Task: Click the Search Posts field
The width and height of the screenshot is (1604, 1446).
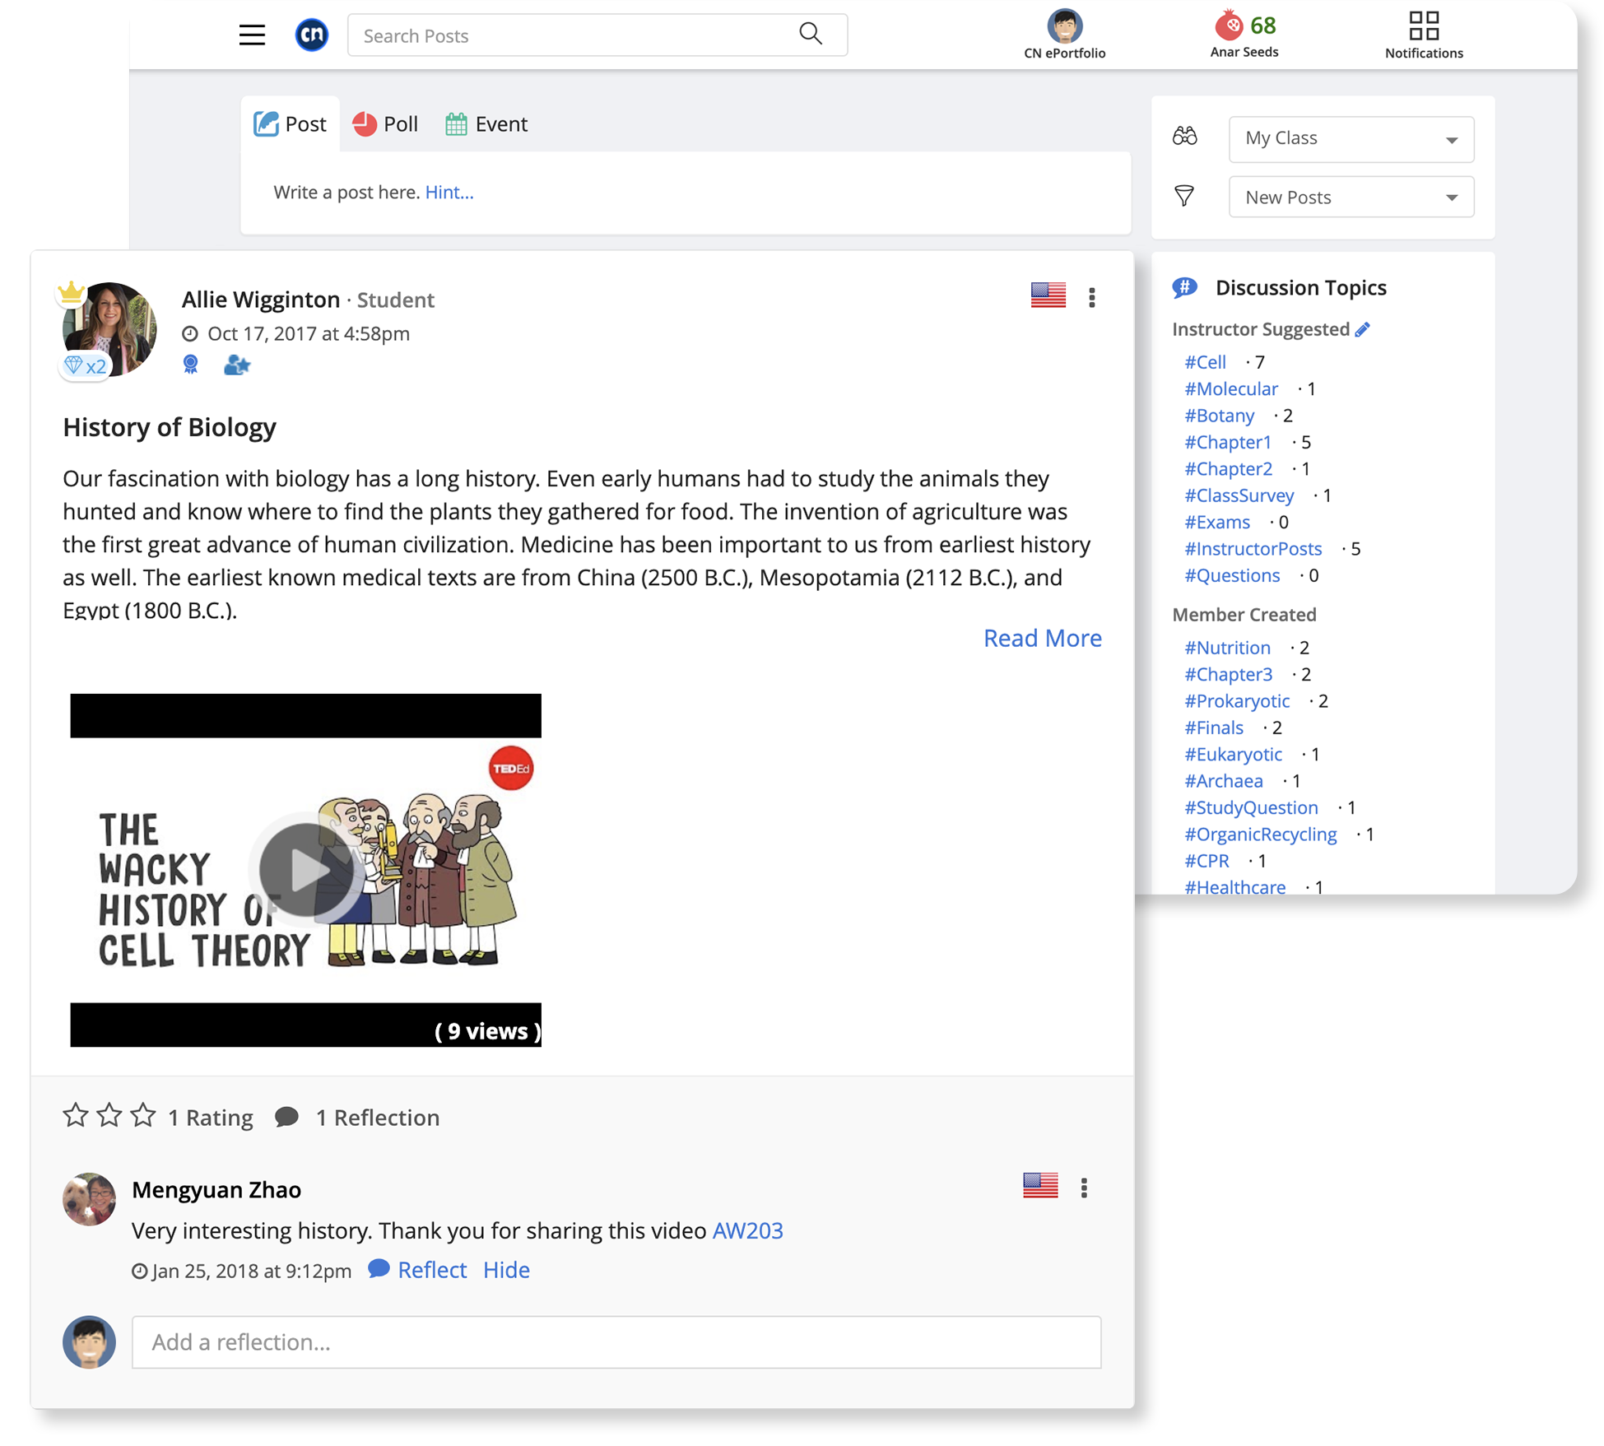Action: pyautogui.click(x=597, y=35)
